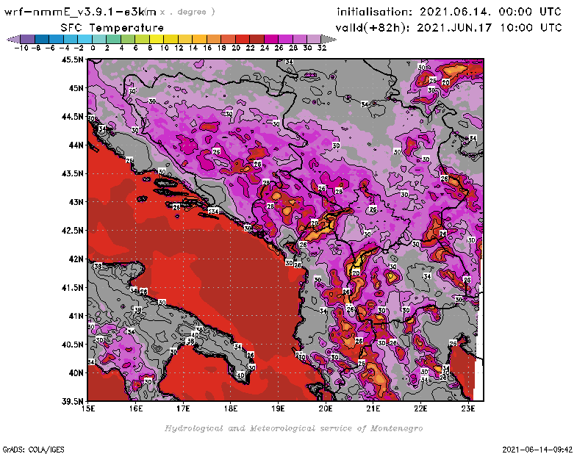
Task: Click the '40.5N' latitude label
Action: click(x=72, y=345)
